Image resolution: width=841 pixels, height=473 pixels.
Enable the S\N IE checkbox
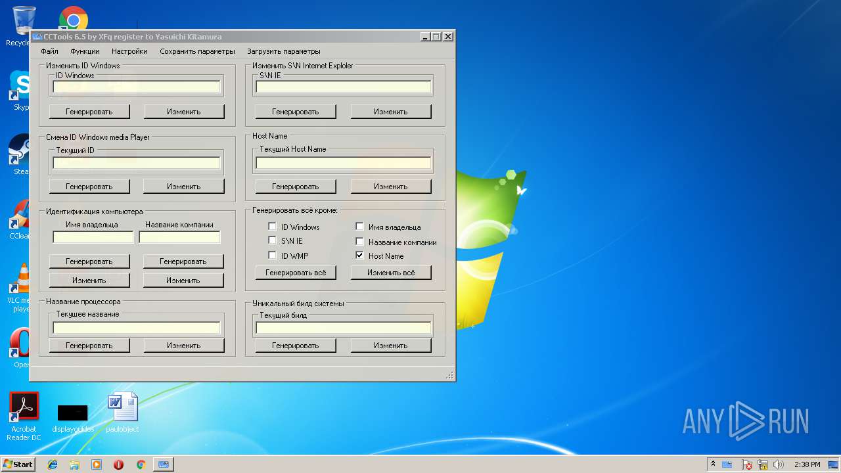pyautogui.click(x=273, y=241)
